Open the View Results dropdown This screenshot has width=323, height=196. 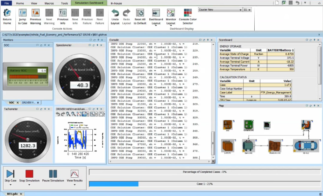click(x=74, y=185)
